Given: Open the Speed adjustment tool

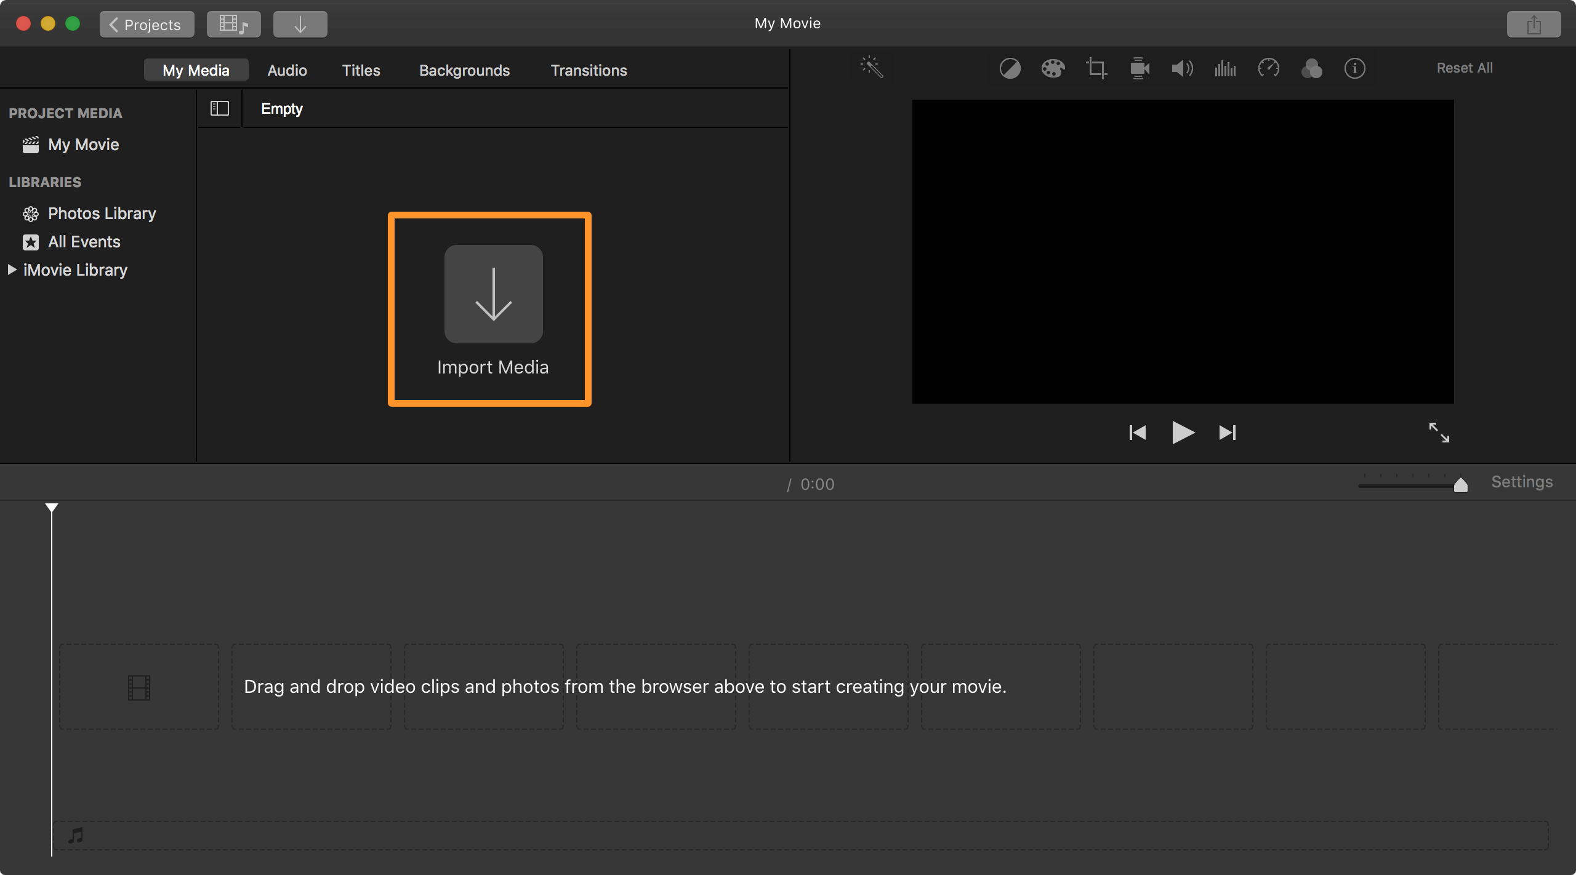Looking at the screenshot, I should pyautogui.click(x=1269, y=68).
